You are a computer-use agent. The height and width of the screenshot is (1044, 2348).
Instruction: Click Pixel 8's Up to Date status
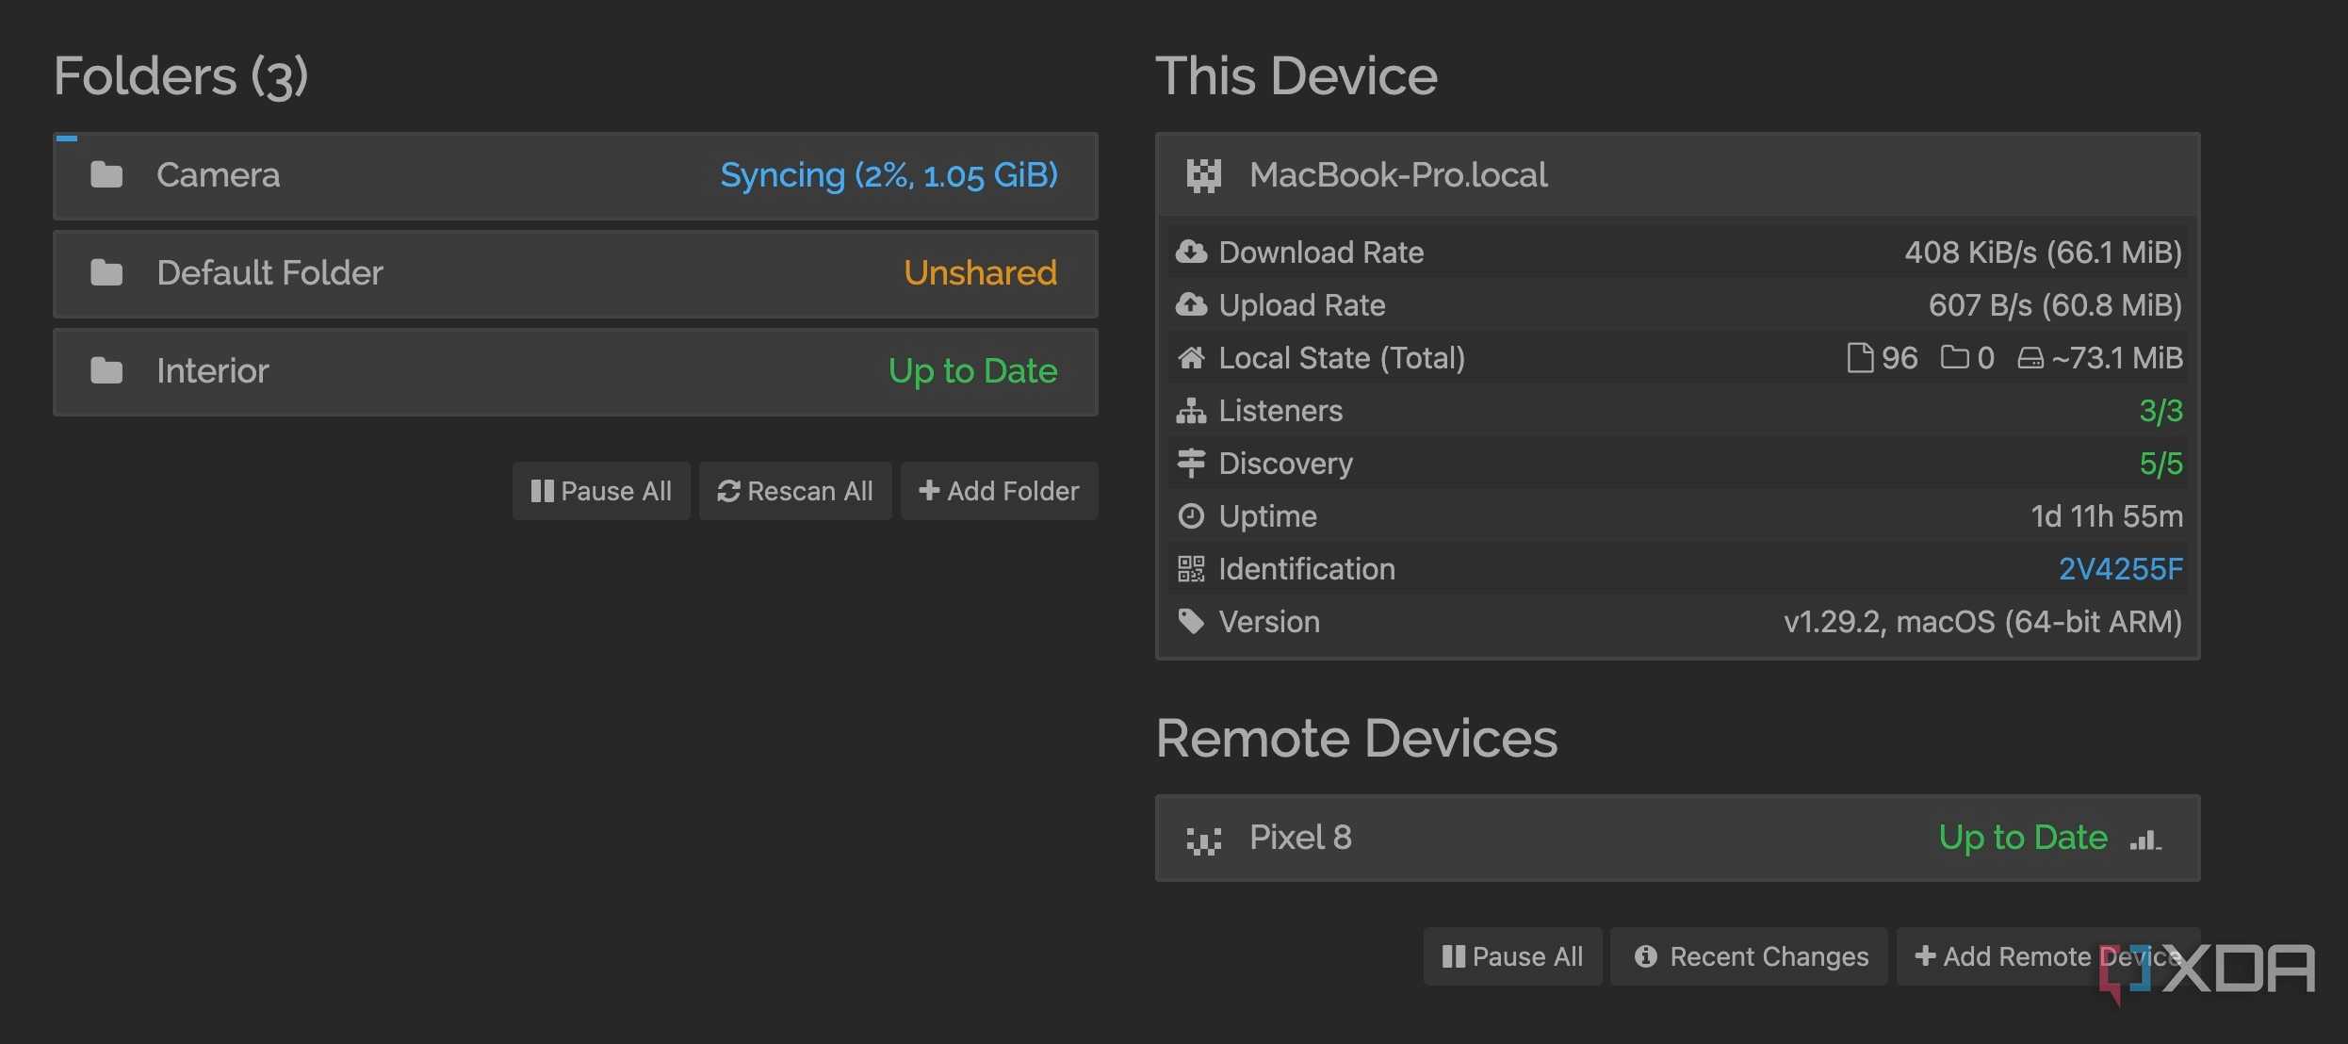pos(2023,838)
